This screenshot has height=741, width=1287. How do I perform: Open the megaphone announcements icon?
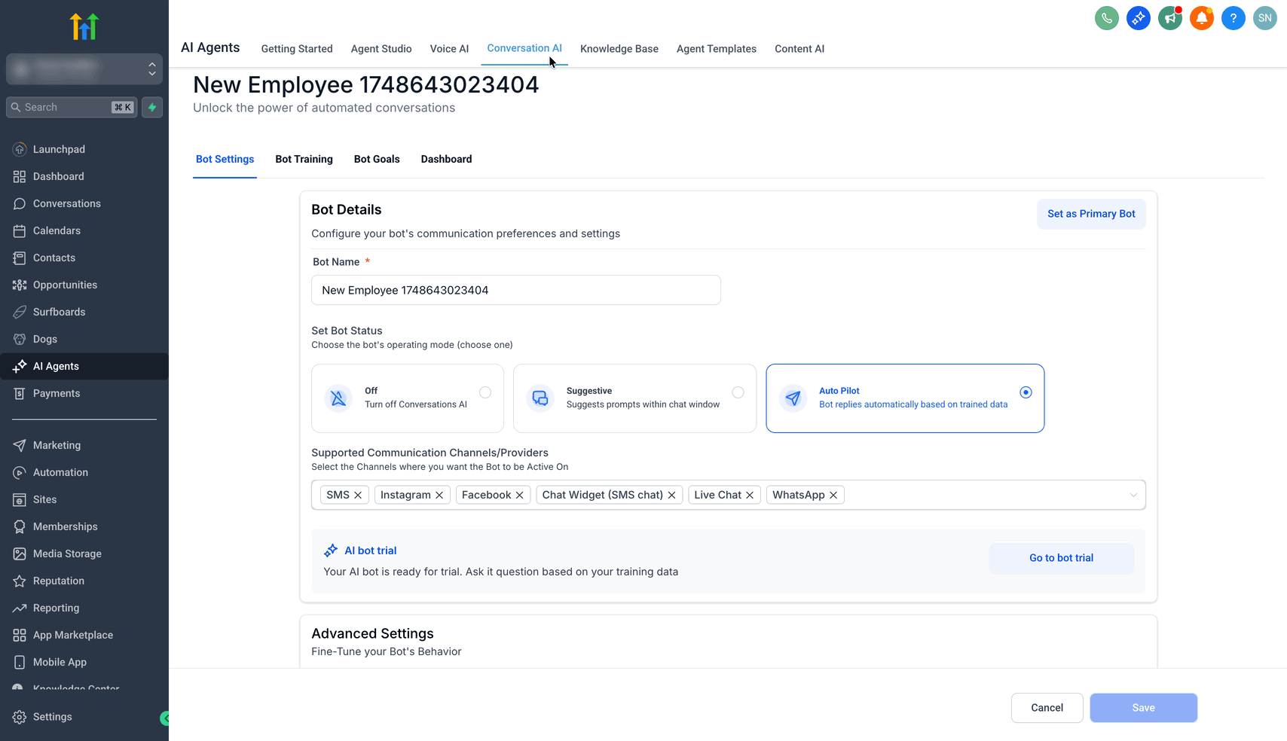(x=1169, y=18)
